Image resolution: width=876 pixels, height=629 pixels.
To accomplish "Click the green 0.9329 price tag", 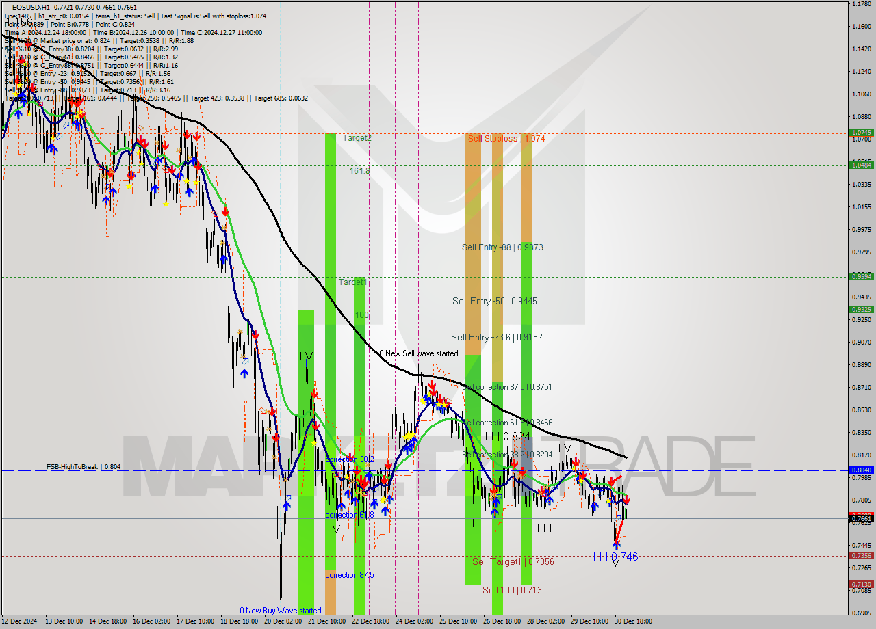I will click(x=860, y=309).
